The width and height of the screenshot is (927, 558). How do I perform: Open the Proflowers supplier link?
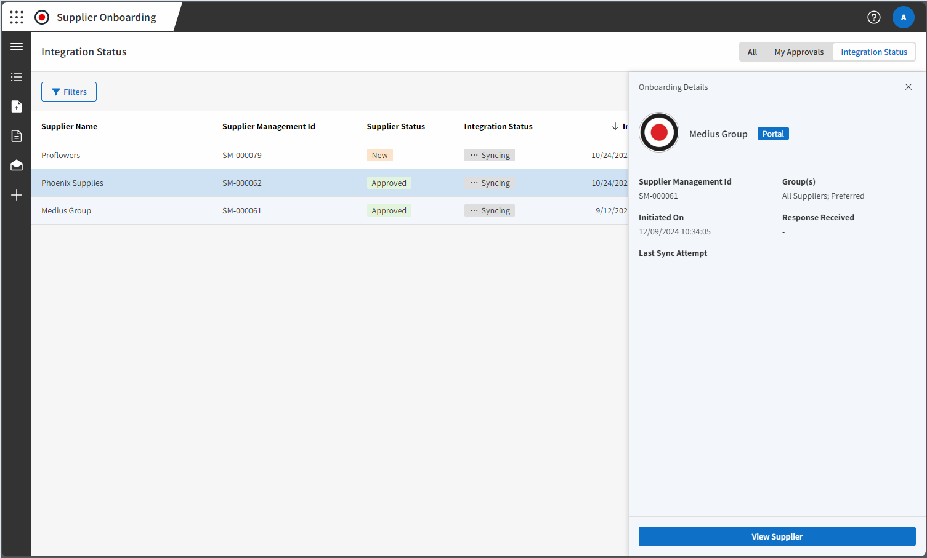[60, 155]
